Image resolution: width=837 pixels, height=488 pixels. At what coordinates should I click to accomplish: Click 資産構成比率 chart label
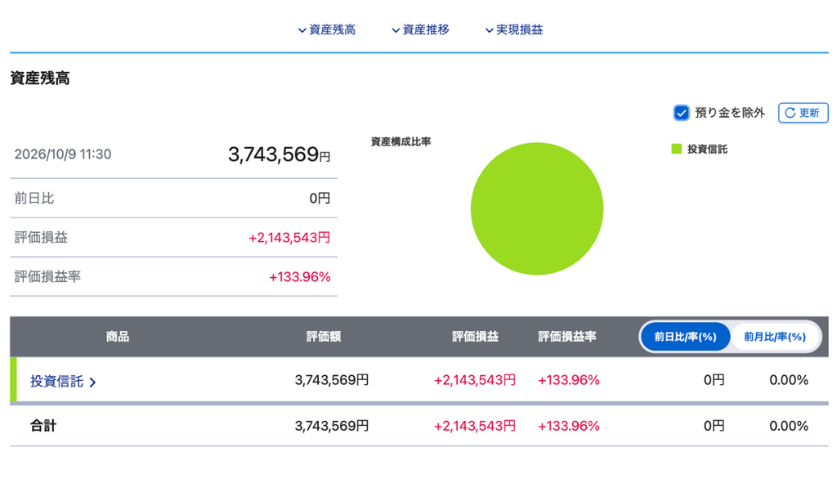tap(401, 142)
